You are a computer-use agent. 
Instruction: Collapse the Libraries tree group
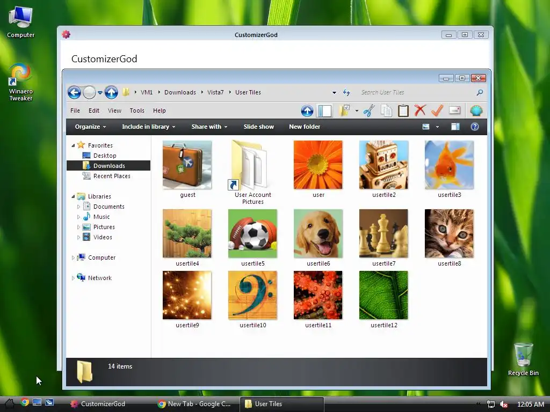[x=73, y=196]
